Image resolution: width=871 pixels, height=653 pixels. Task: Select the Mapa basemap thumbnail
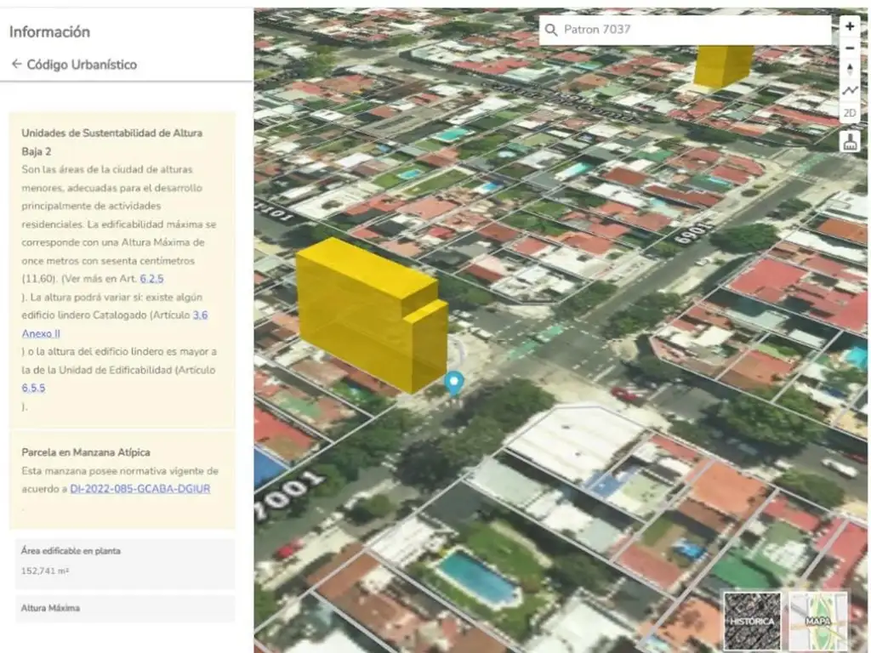point(817,620)
